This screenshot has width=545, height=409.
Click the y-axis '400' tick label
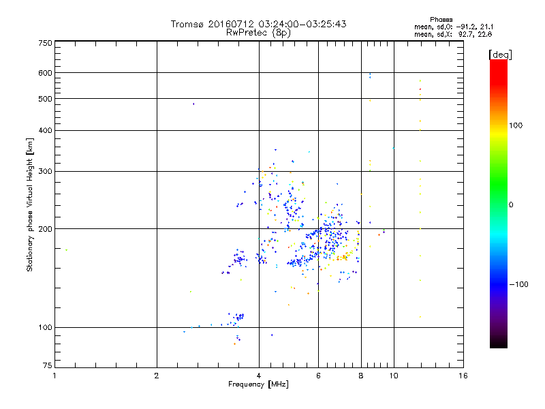point(45,130)
